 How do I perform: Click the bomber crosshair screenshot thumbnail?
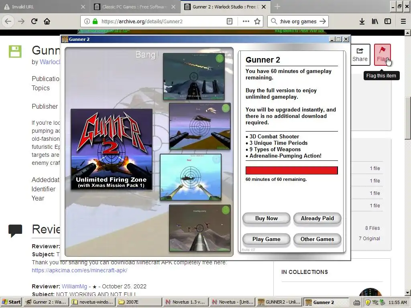pyautogui.click(x=200, y=126)
